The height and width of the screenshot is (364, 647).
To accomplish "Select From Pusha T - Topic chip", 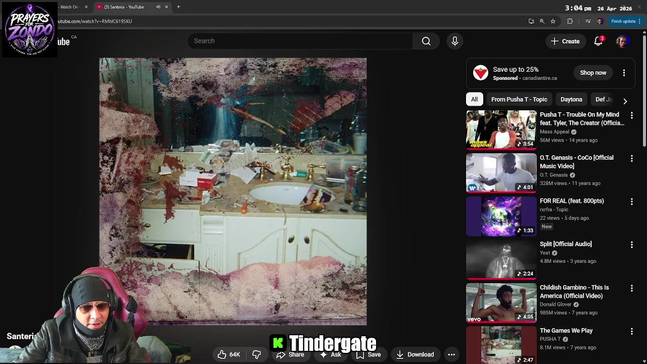I will point(519,100).
